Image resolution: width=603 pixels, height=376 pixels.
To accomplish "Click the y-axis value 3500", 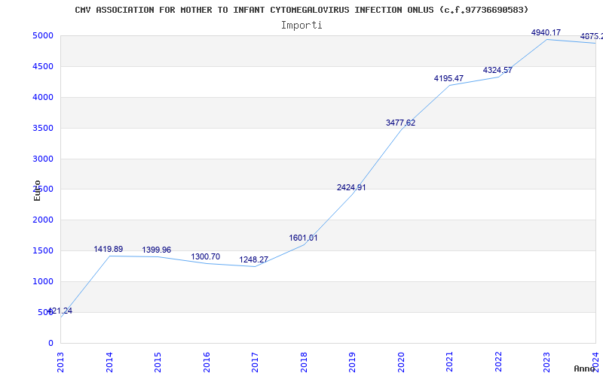I will point(43,128).
